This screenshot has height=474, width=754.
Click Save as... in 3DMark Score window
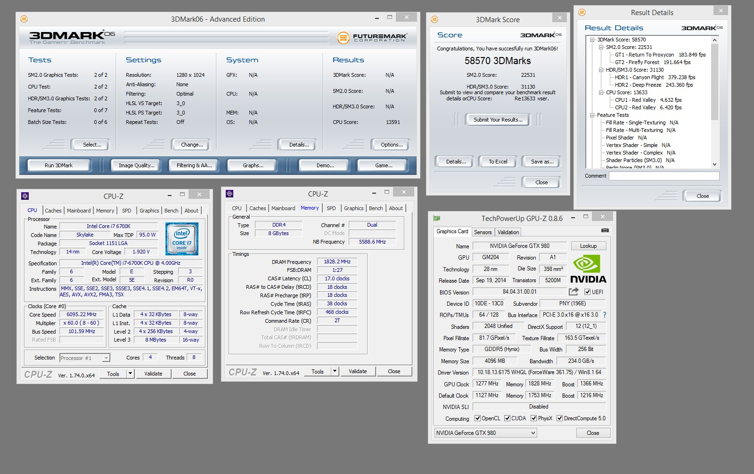[542, 162]
